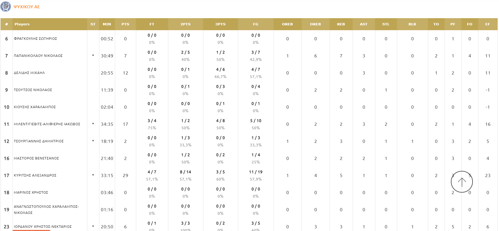The width and height of the screenshot is (499, 231).
Task: Open the ΨΥΧΙΚΟΥ ΑΕ team link
Action: click(x=27, y=7)
